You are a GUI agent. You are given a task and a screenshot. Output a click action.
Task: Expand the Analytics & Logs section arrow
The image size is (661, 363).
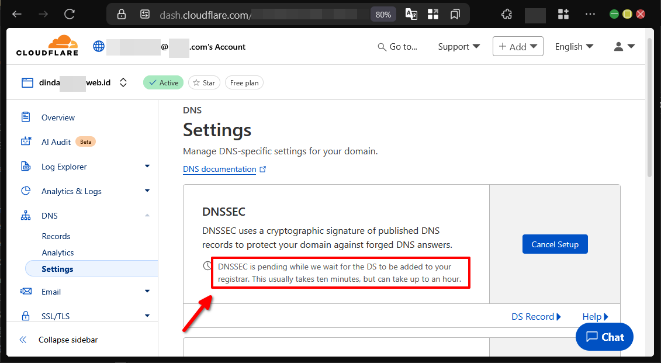coord(147,191)
